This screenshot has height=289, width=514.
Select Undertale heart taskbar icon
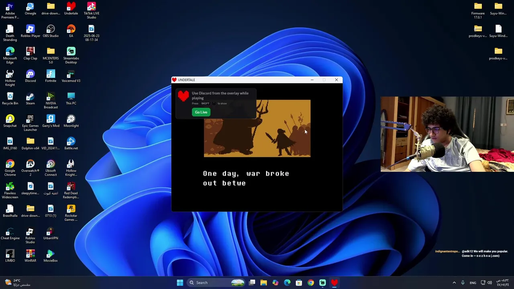click(x=334, y=283)
